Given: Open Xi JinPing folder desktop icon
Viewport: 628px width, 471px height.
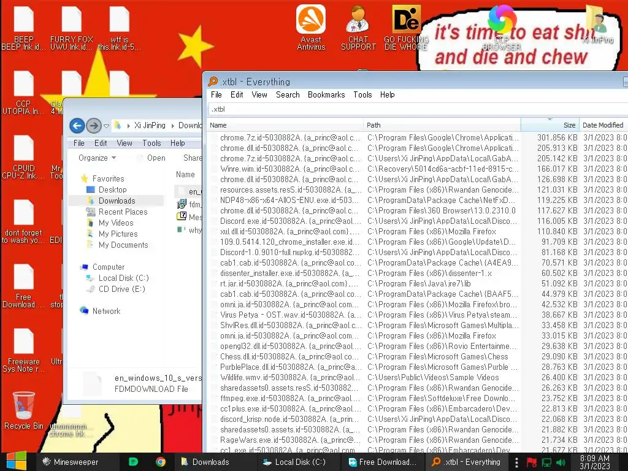Looking at the screenshot, I should pos(597,24).
